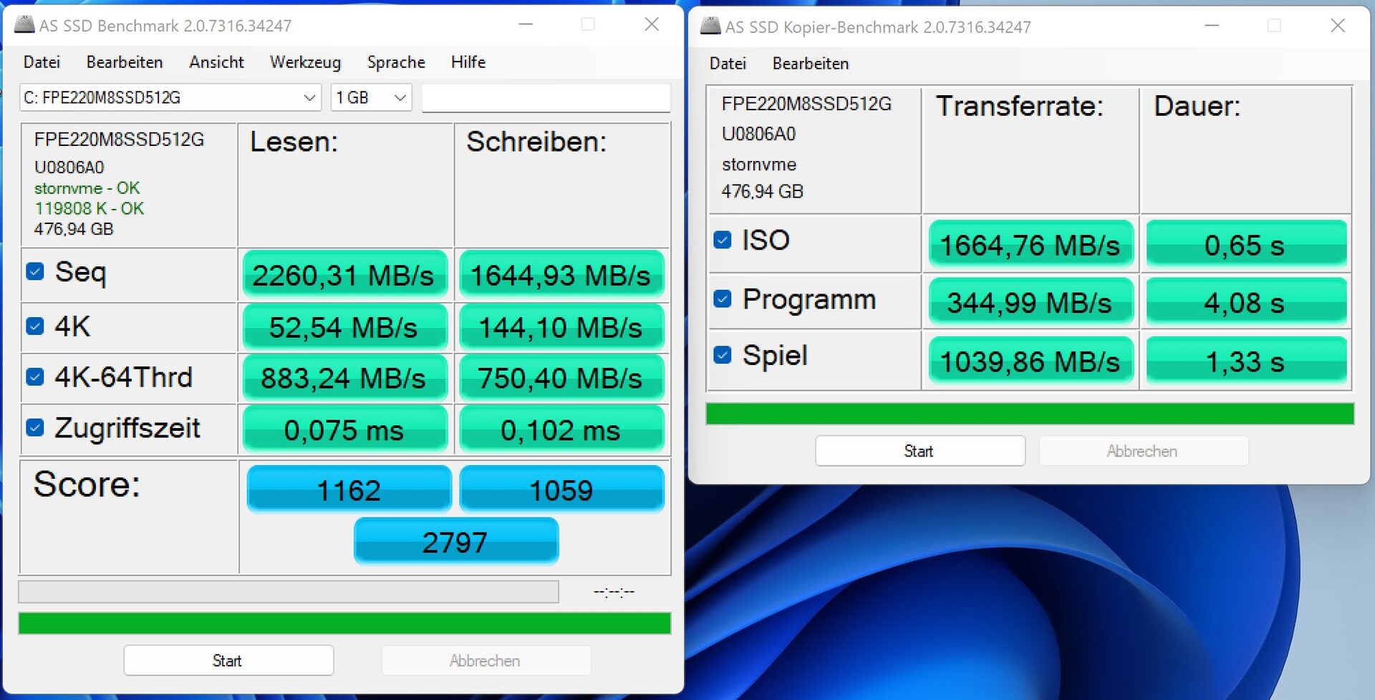Screen dimensions: 1375x700
Task: Toggle the 4K-64Thrd test checkbox
Action: 35,376
